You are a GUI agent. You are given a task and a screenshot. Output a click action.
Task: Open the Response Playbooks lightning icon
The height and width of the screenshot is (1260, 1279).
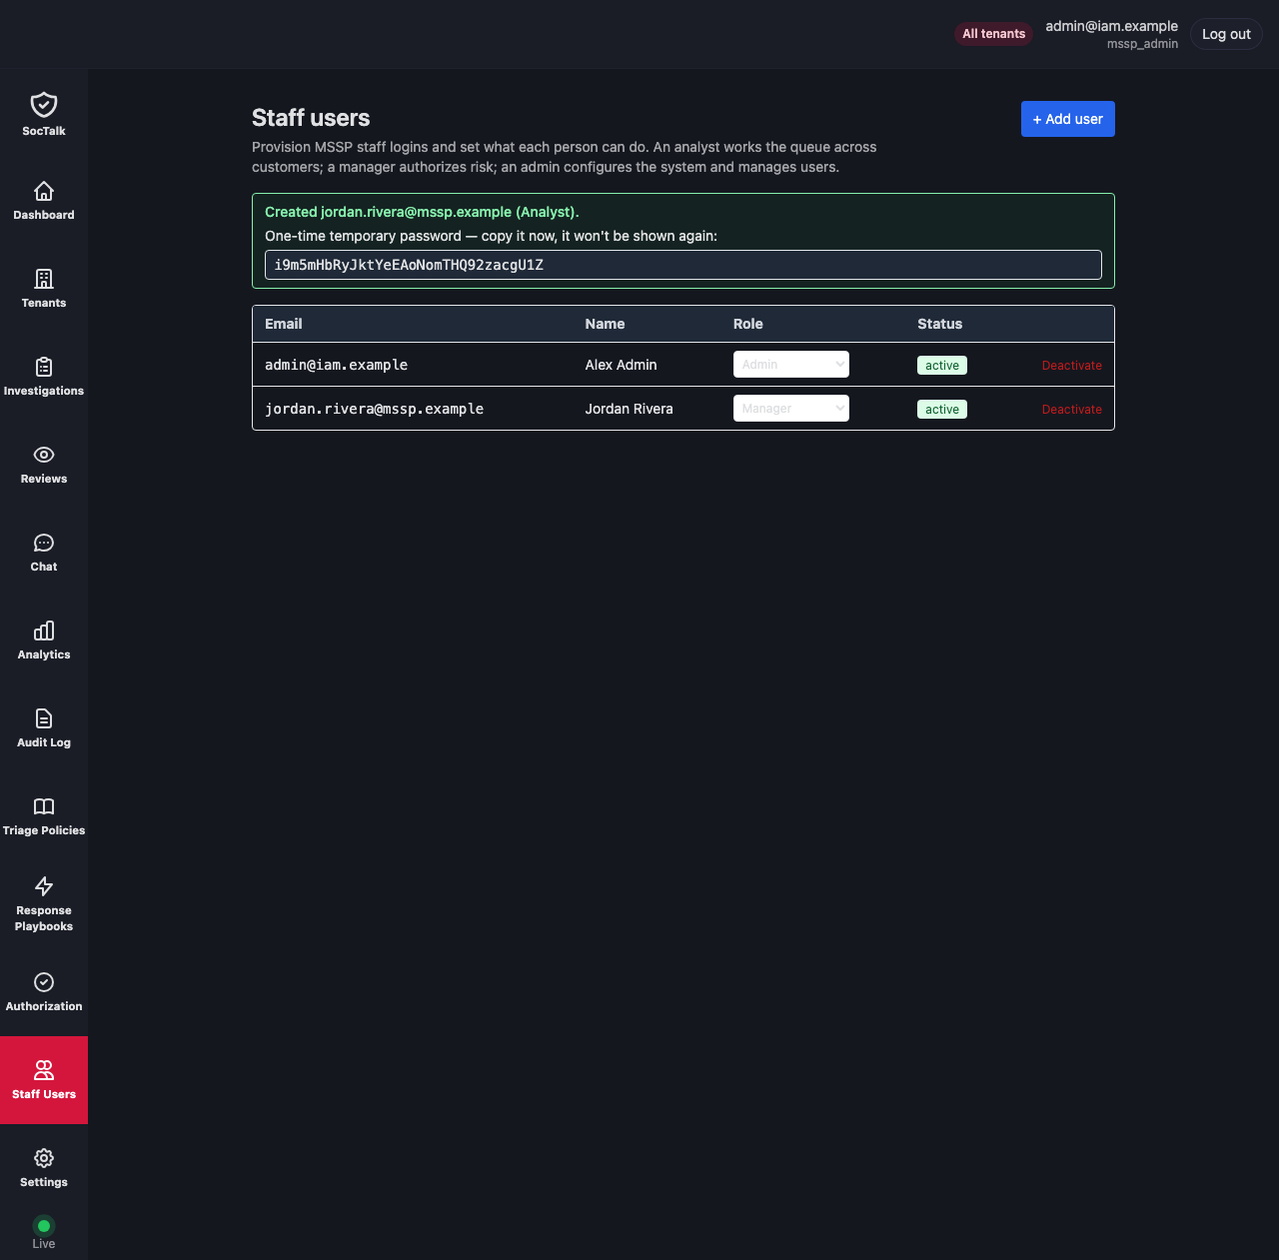tap(44, 886)
